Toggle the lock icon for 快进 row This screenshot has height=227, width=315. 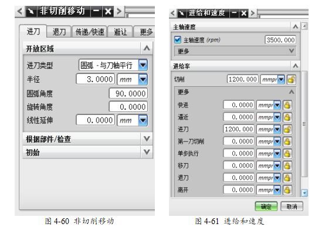point(287,105)
